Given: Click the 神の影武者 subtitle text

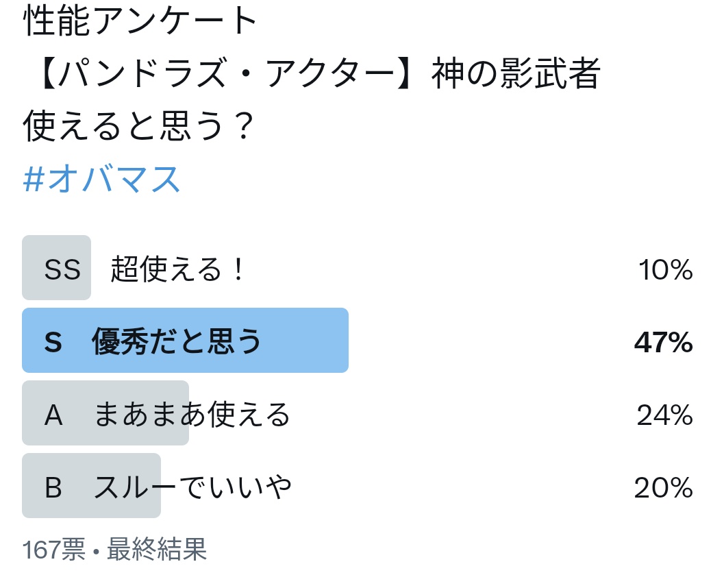Looking at the screenshot, I should coord(516,73).
